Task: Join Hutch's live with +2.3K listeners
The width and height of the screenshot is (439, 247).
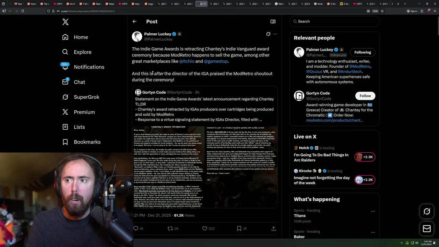Action: tap(365, 157)
